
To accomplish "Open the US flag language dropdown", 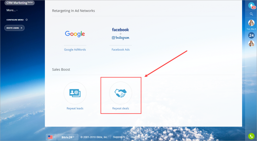I will (x=51, y=137).
